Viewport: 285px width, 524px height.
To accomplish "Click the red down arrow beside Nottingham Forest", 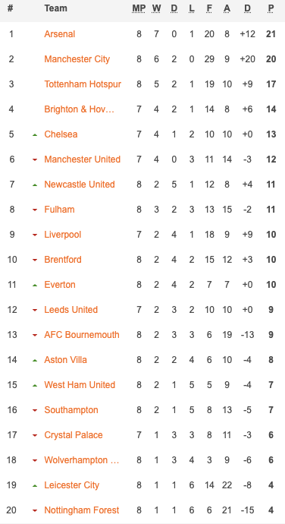I will point(35,510).
